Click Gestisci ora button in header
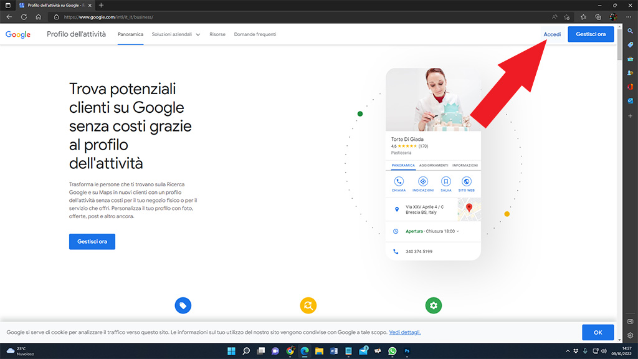 tap(591, 34)
